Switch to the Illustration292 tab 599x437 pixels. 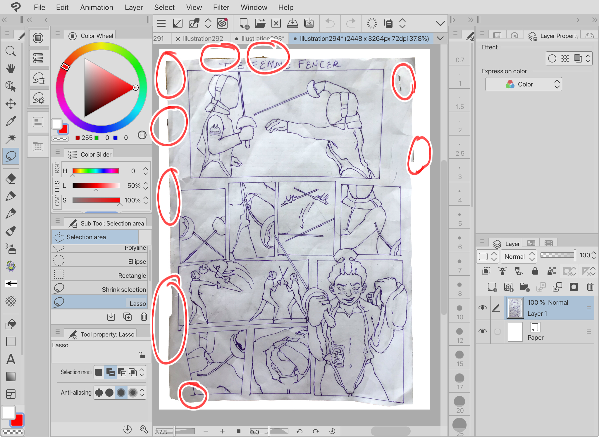pos(203,39)
